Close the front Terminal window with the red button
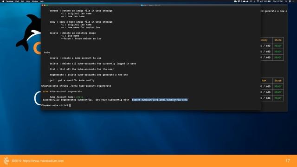297x167 pixels. (x=42, y=5)
